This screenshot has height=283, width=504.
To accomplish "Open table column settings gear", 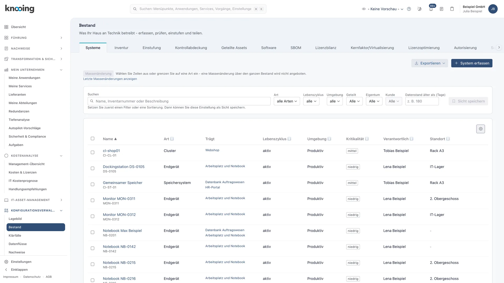I will coord(481,129).
